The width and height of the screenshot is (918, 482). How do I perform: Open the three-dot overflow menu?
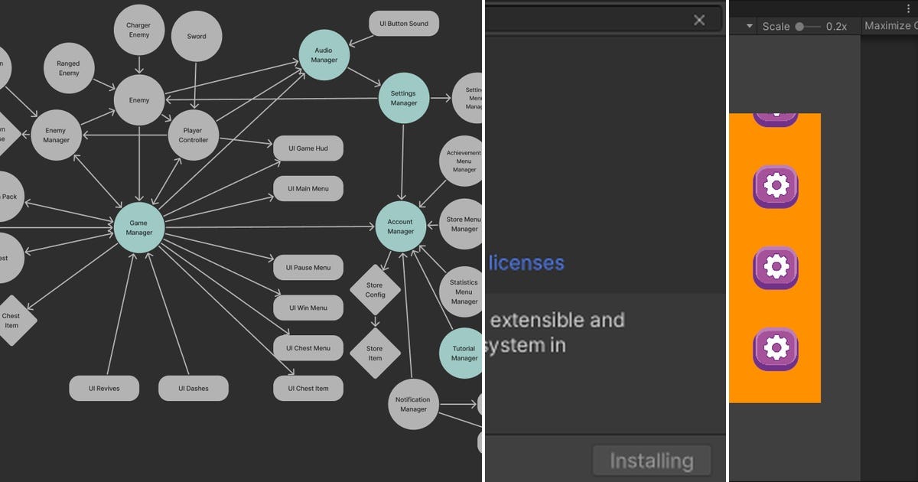(909, 8)
